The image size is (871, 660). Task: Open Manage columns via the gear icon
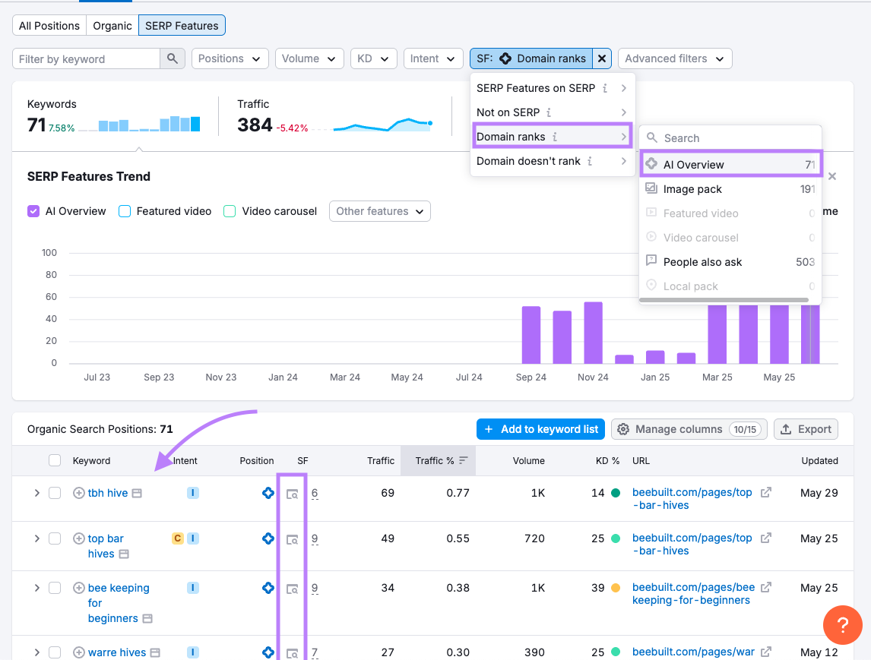click(624, 429)
